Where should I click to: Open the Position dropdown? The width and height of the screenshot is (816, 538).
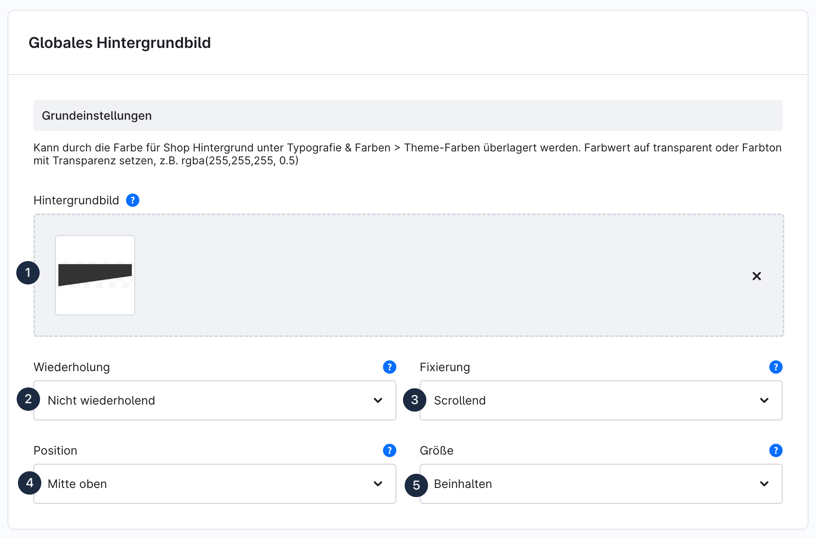tap(214, 484)
